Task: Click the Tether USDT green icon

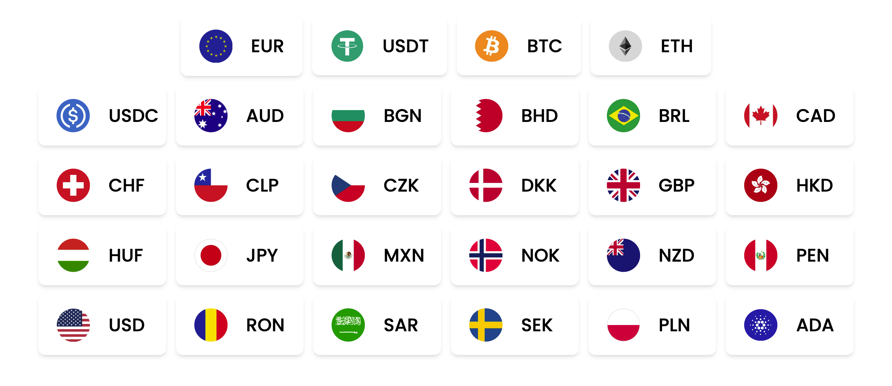Action: coord(347,46)
